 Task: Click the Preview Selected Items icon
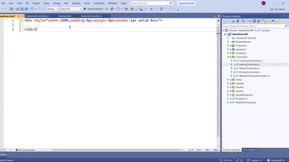click(277, 21)
